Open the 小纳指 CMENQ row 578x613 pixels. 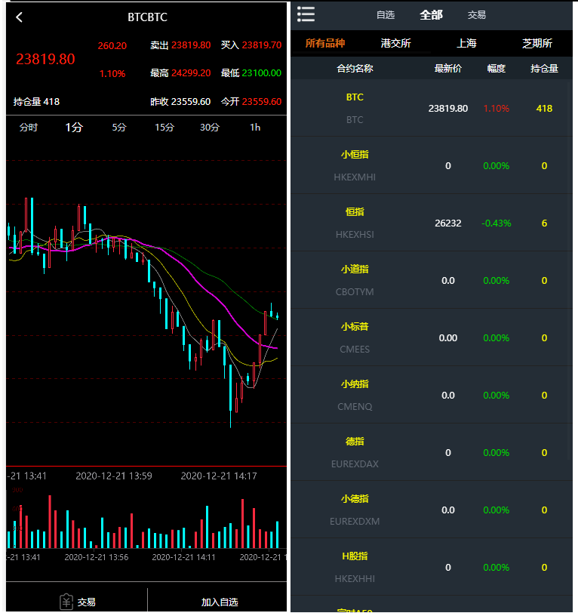pos(432,396)
